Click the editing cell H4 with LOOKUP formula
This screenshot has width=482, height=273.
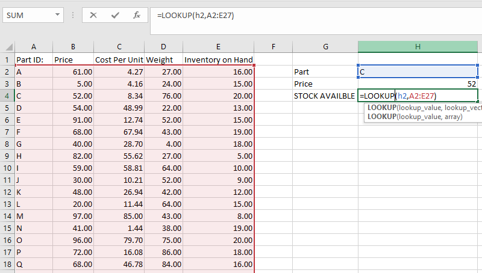418,96
